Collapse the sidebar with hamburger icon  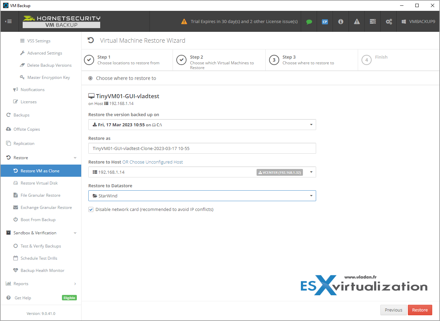tap(8, 21)
